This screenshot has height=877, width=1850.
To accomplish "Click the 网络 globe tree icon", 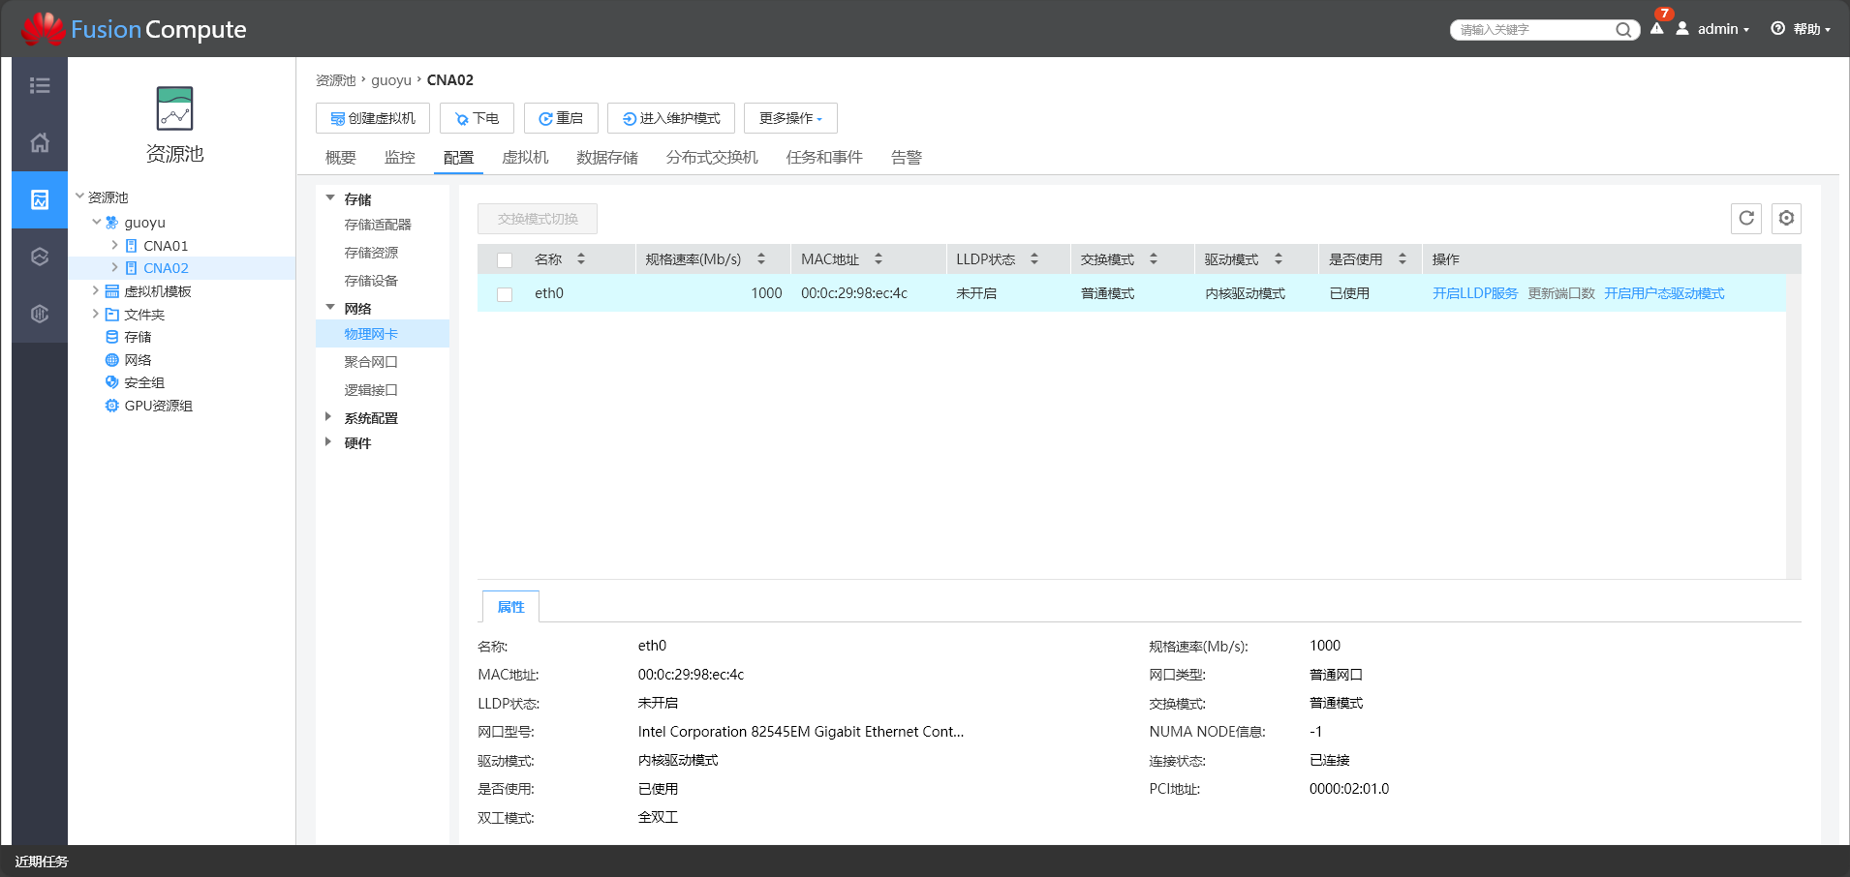I will click(x=112, y=360).
